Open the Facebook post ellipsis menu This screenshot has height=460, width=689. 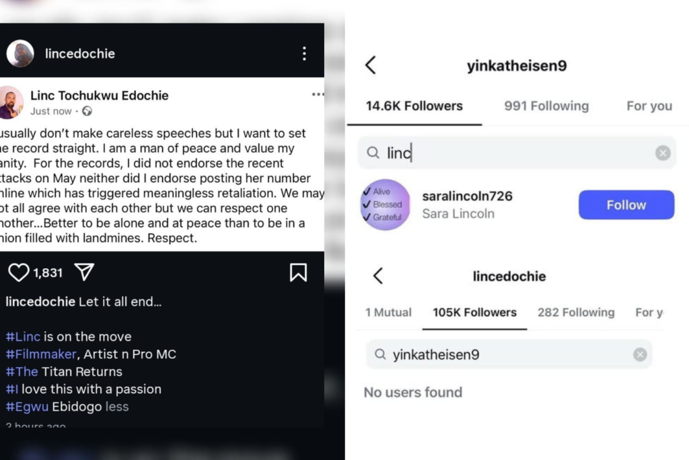[x=318, y=95]
